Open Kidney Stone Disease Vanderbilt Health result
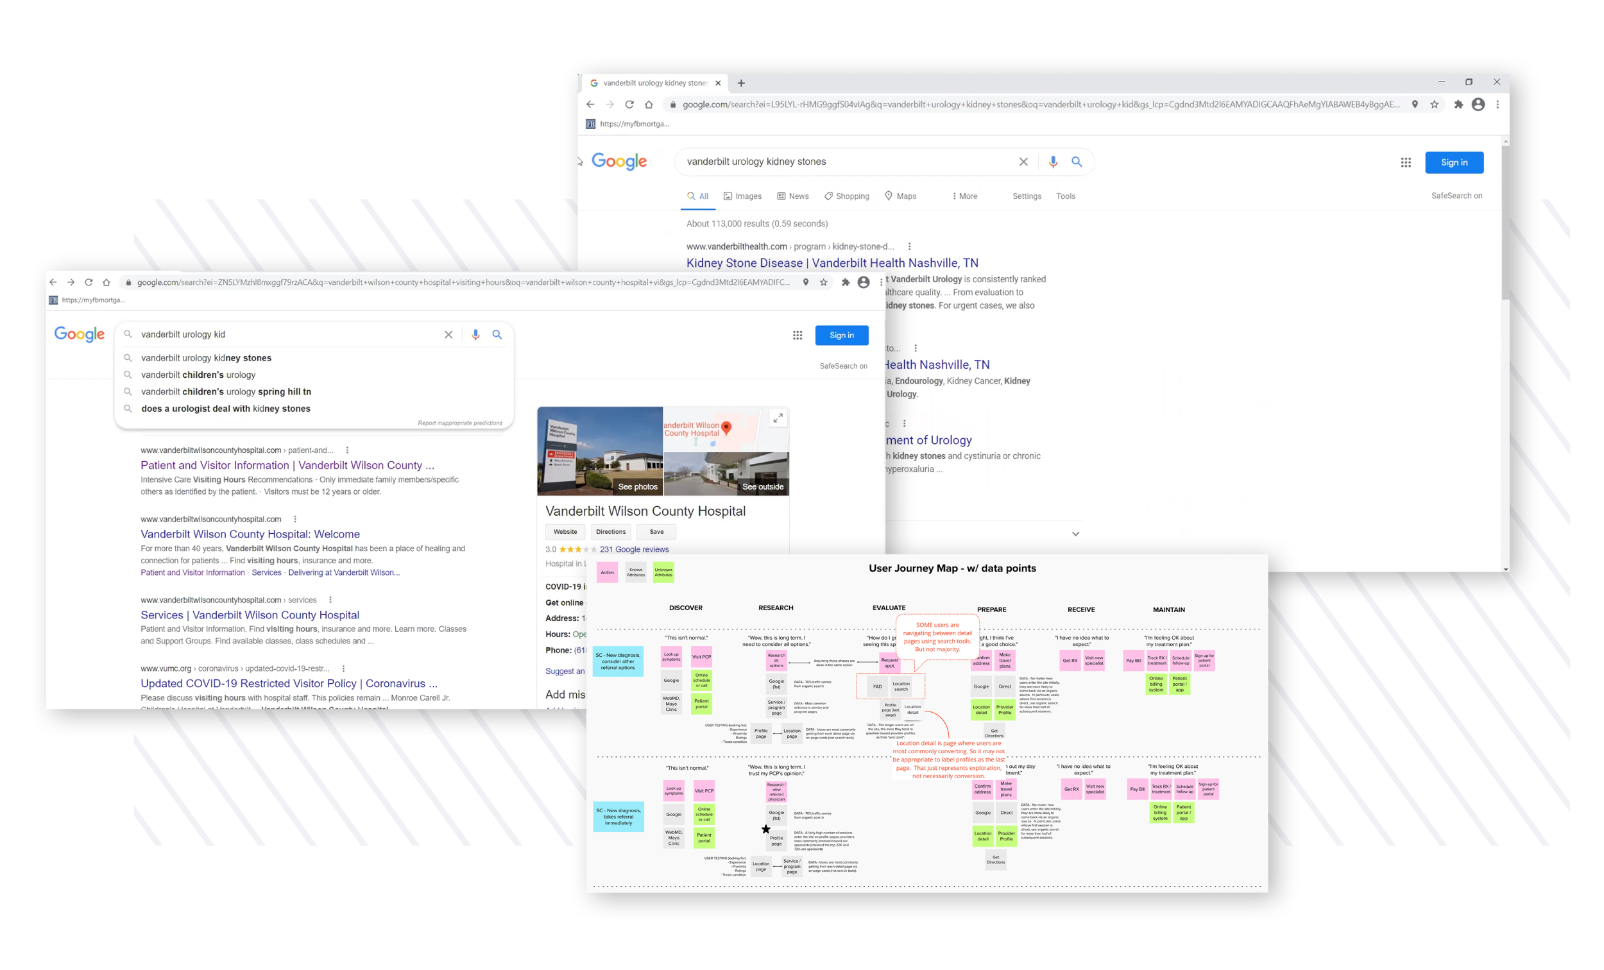Screen dimensions: 1604x970 click(x=832, y=263)
